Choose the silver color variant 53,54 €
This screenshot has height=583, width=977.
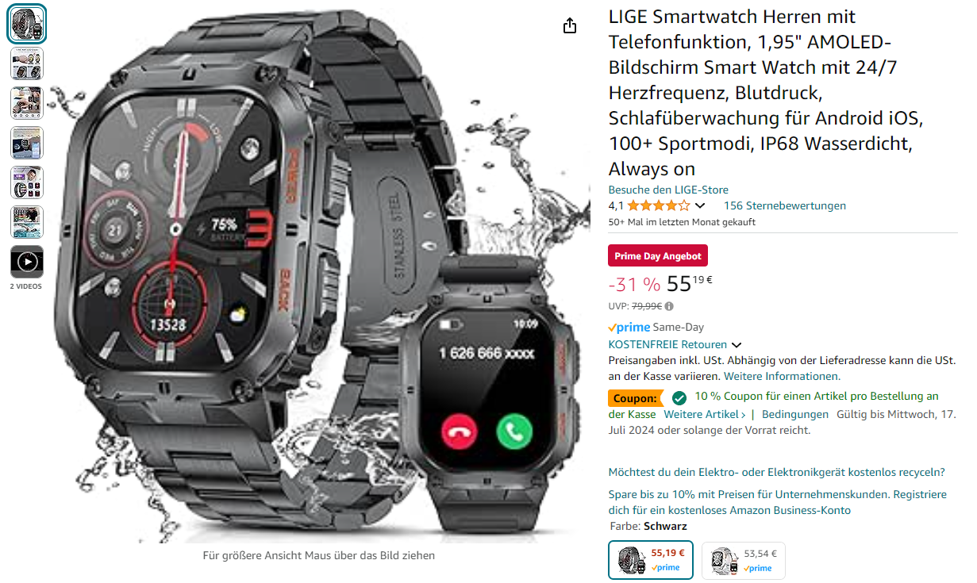[743, 560]
